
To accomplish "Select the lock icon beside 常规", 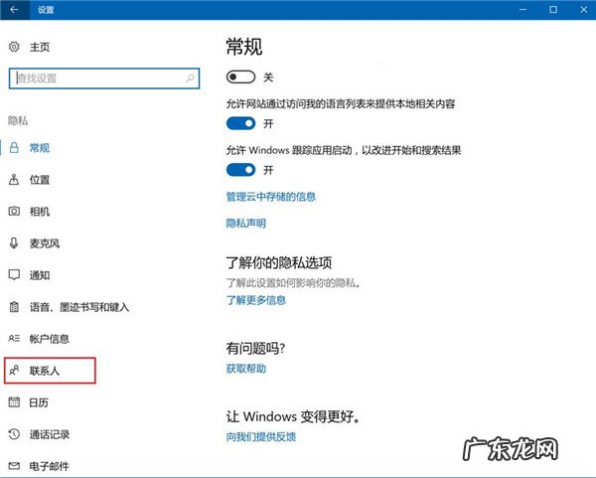I will point(14,147).
